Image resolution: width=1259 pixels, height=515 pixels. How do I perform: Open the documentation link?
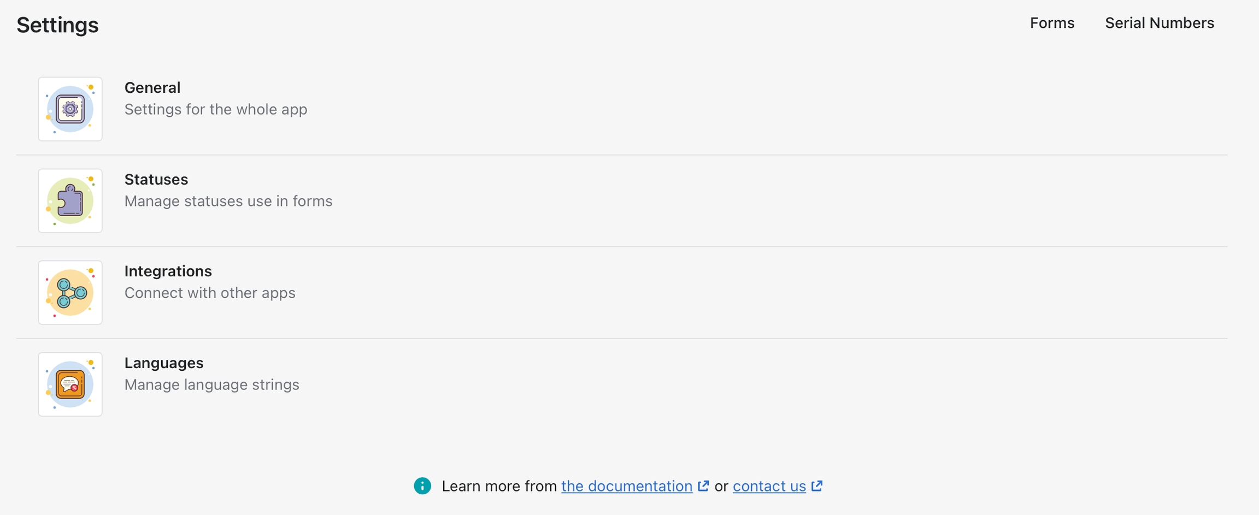pos(626,486)
